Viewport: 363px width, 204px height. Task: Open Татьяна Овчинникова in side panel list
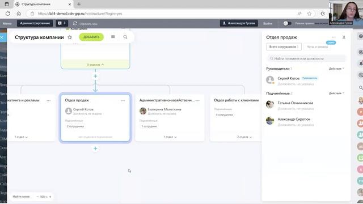coord(296,103)
